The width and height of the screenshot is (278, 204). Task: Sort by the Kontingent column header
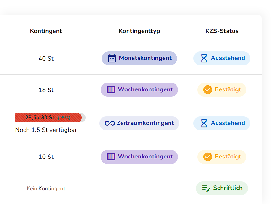pyautogui.click(x=46, y=31)
